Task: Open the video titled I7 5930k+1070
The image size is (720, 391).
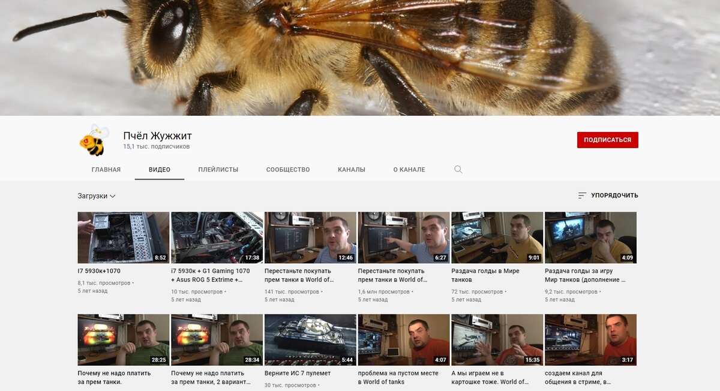Action: (x=122, y=236)
